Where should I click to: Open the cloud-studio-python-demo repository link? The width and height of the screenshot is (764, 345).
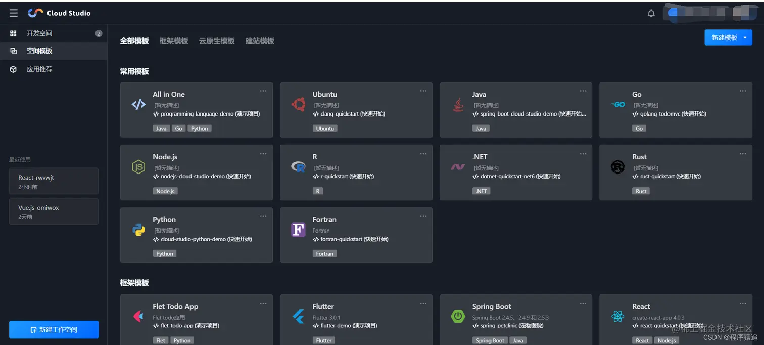tap(202, 239)
